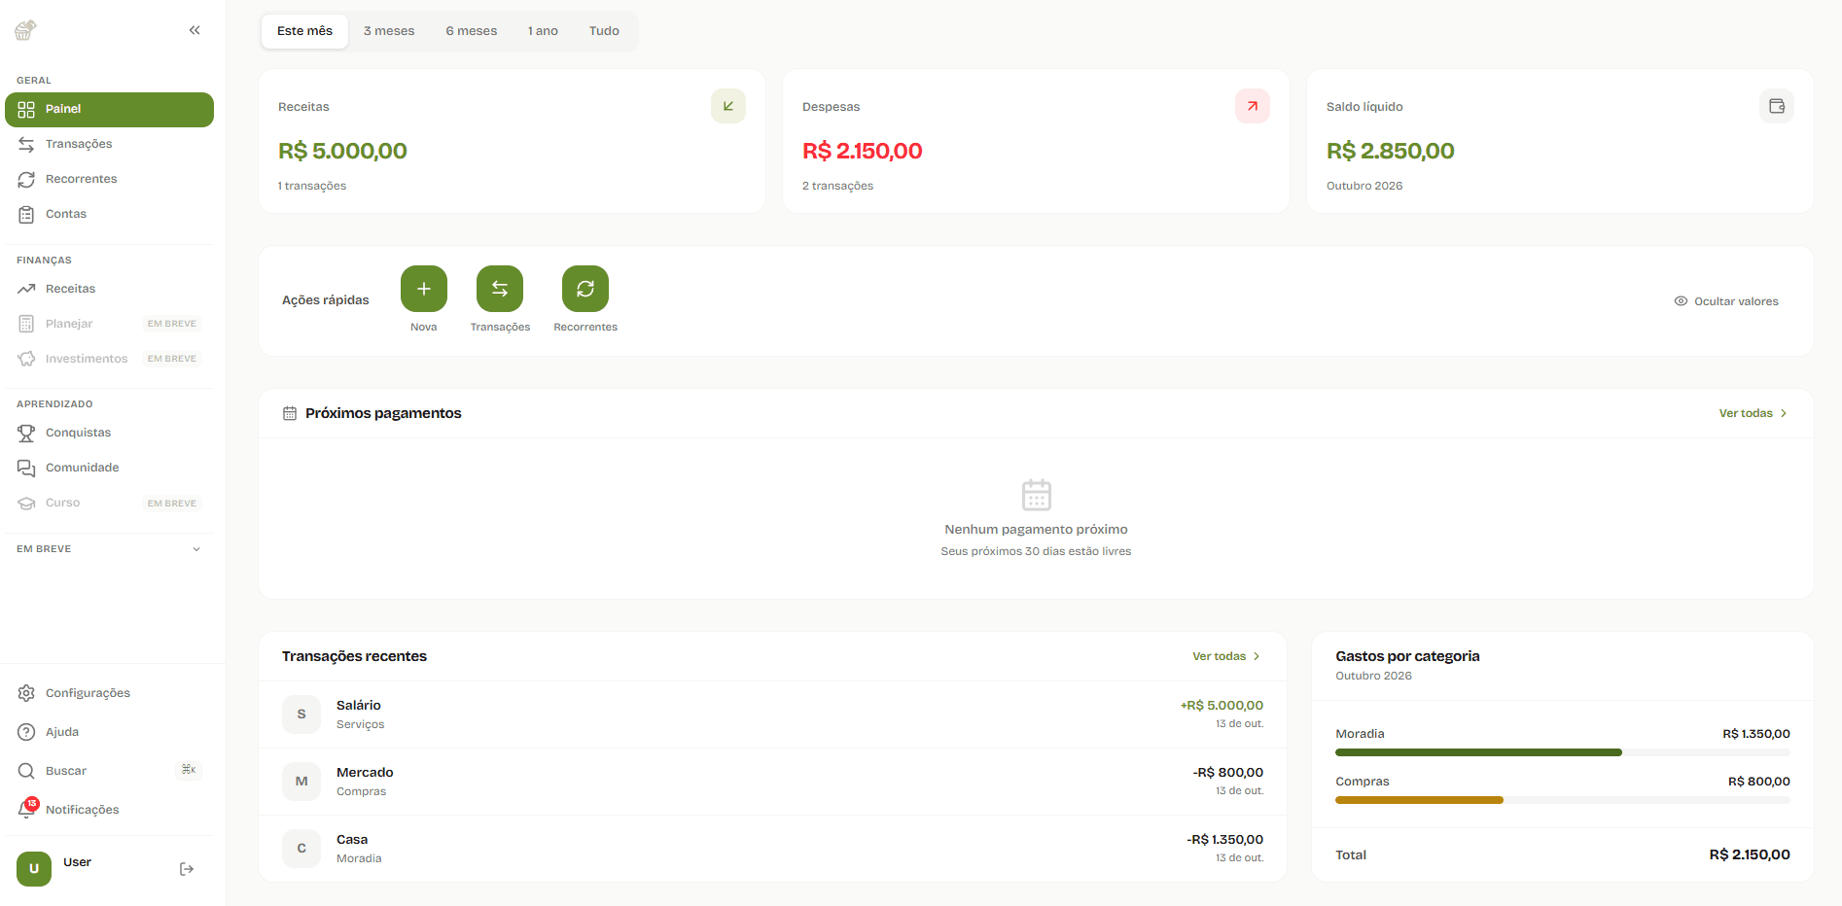Click the Saldo líquido wallet icon
The width and height of the screenshot is (1842, 906).
coord(1777,106)
